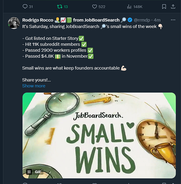Open the tweet via its 4m timestamp
The image size is (181, 184).
[x=157, y=20]
